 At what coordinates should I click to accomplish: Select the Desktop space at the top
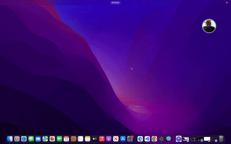click(x=115, y=3)
